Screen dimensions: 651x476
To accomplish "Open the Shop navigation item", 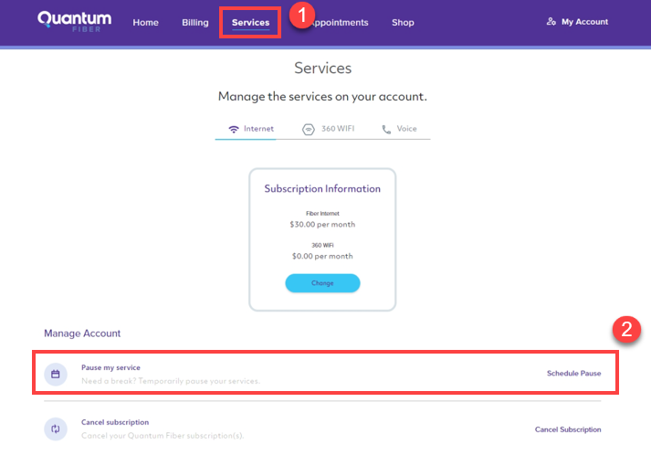I will pyautogui.click(x=403, y=23).
